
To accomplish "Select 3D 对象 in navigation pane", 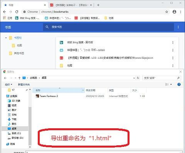I will pos(14,101).
